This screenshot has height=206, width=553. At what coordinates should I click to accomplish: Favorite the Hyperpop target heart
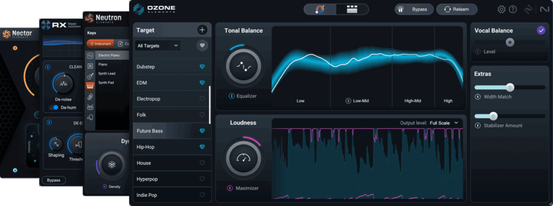coord(202,179)
